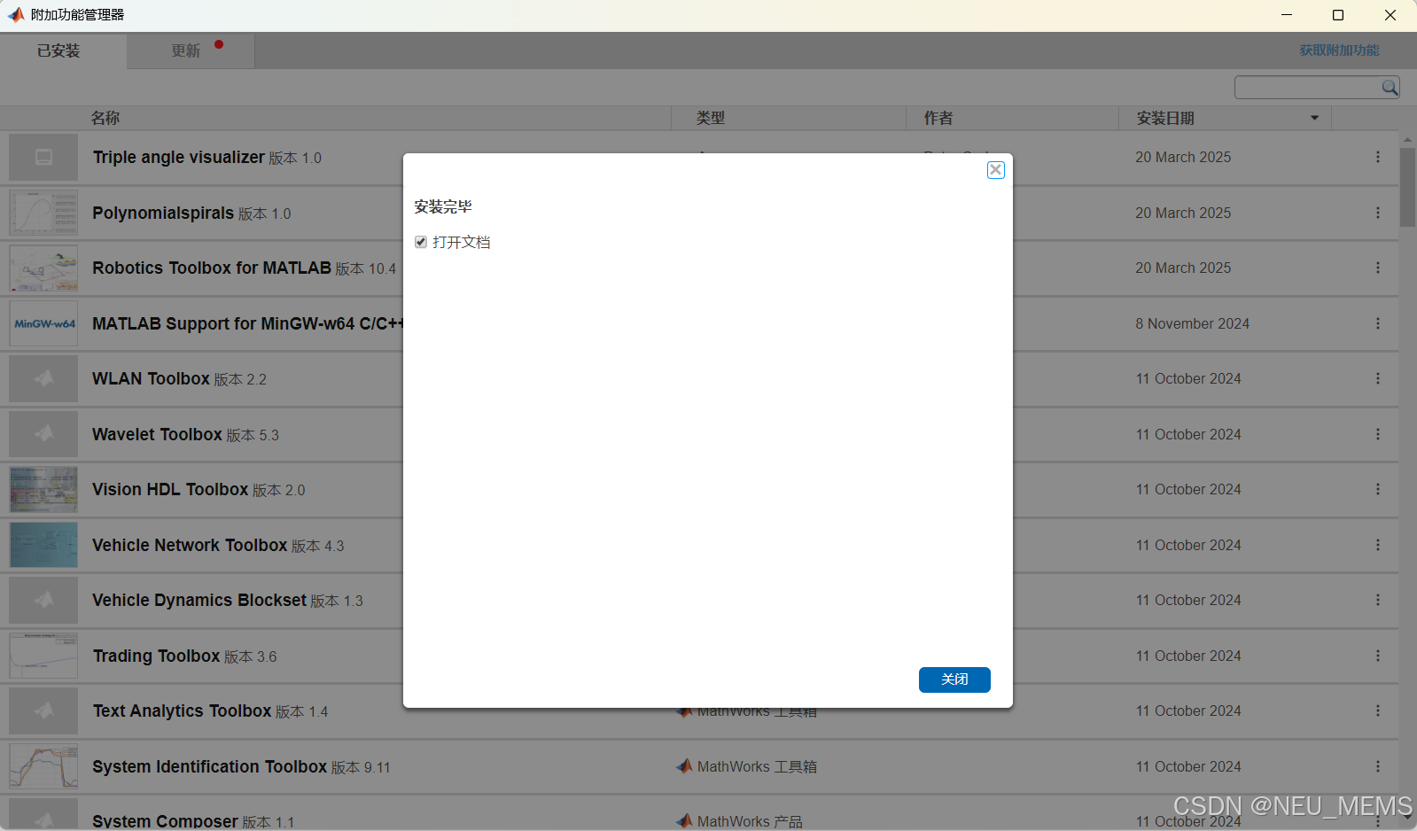The image size is (1417, 831).
Task: Click MATLAB logo beside System Composer type
Action: point(684,821)
